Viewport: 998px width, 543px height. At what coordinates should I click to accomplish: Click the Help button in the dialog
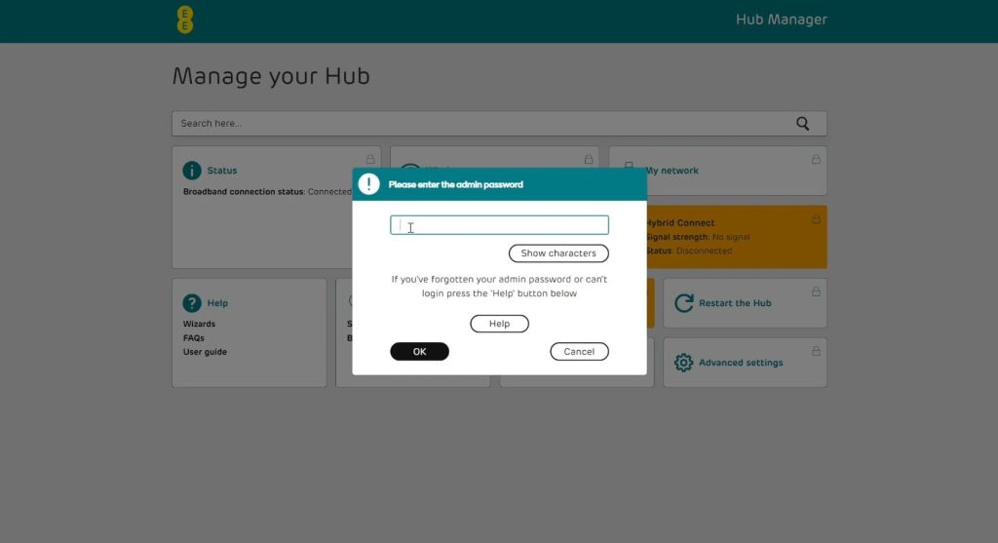[x=499, y=324]
